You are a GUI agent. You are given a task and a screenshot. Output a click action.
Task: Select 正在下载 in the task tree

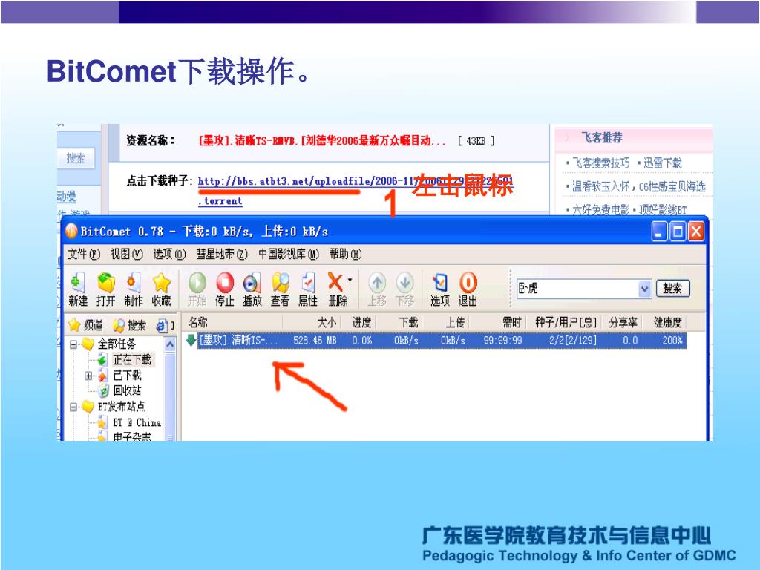tap(132, 360)
